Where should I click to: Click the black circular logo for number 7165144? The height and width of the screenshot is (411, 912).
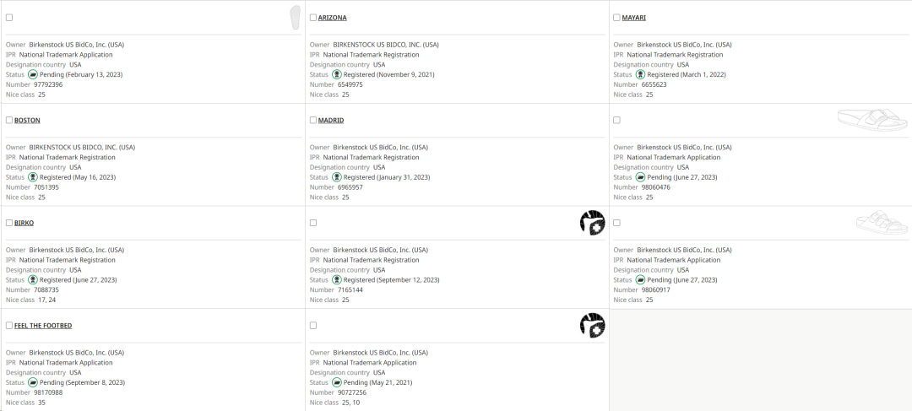pyautogui.click(x=593, y=223)
